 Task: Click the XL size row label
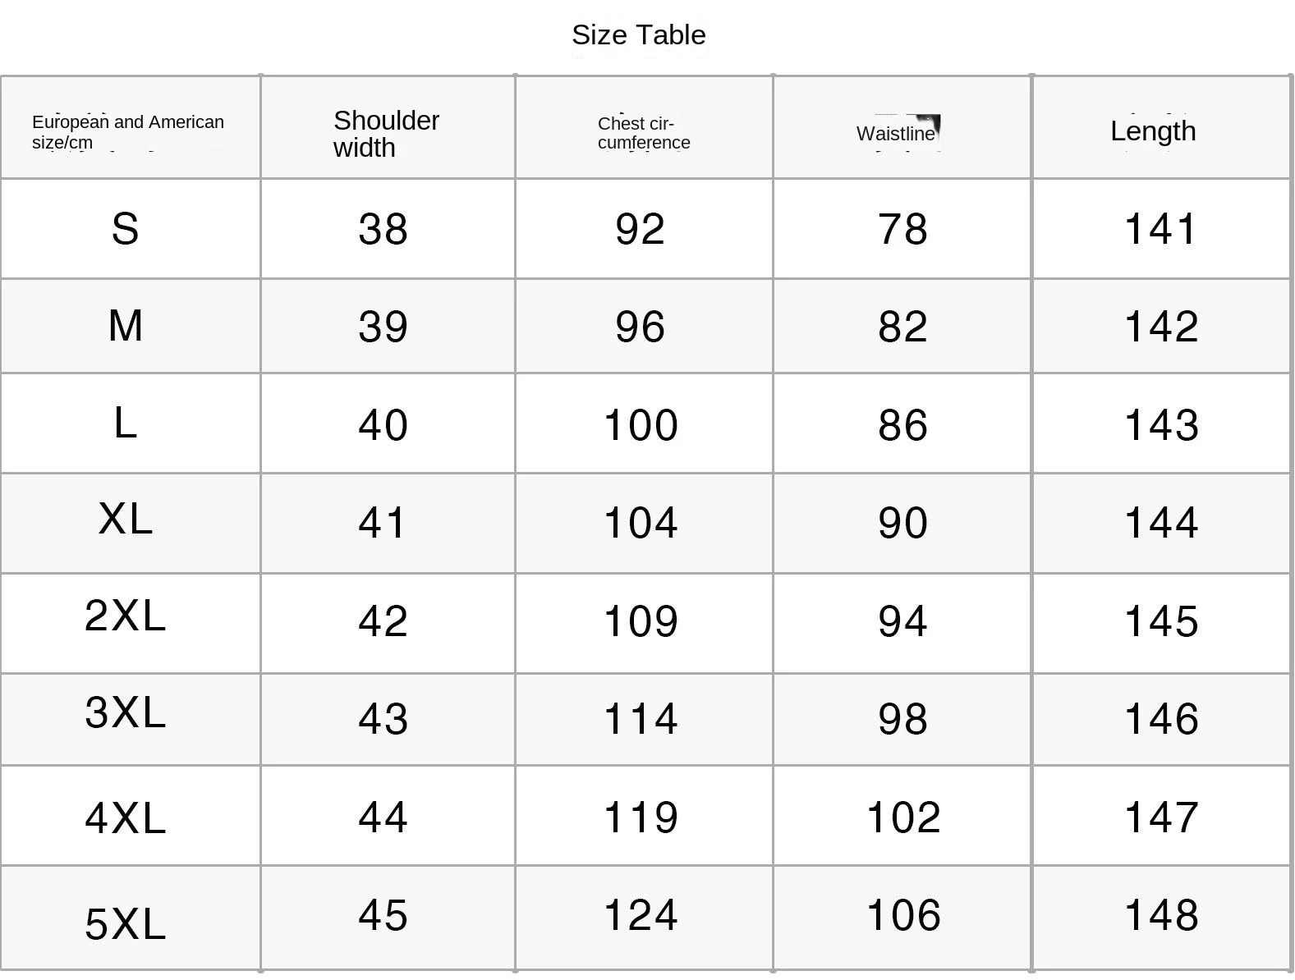point(125,519)
